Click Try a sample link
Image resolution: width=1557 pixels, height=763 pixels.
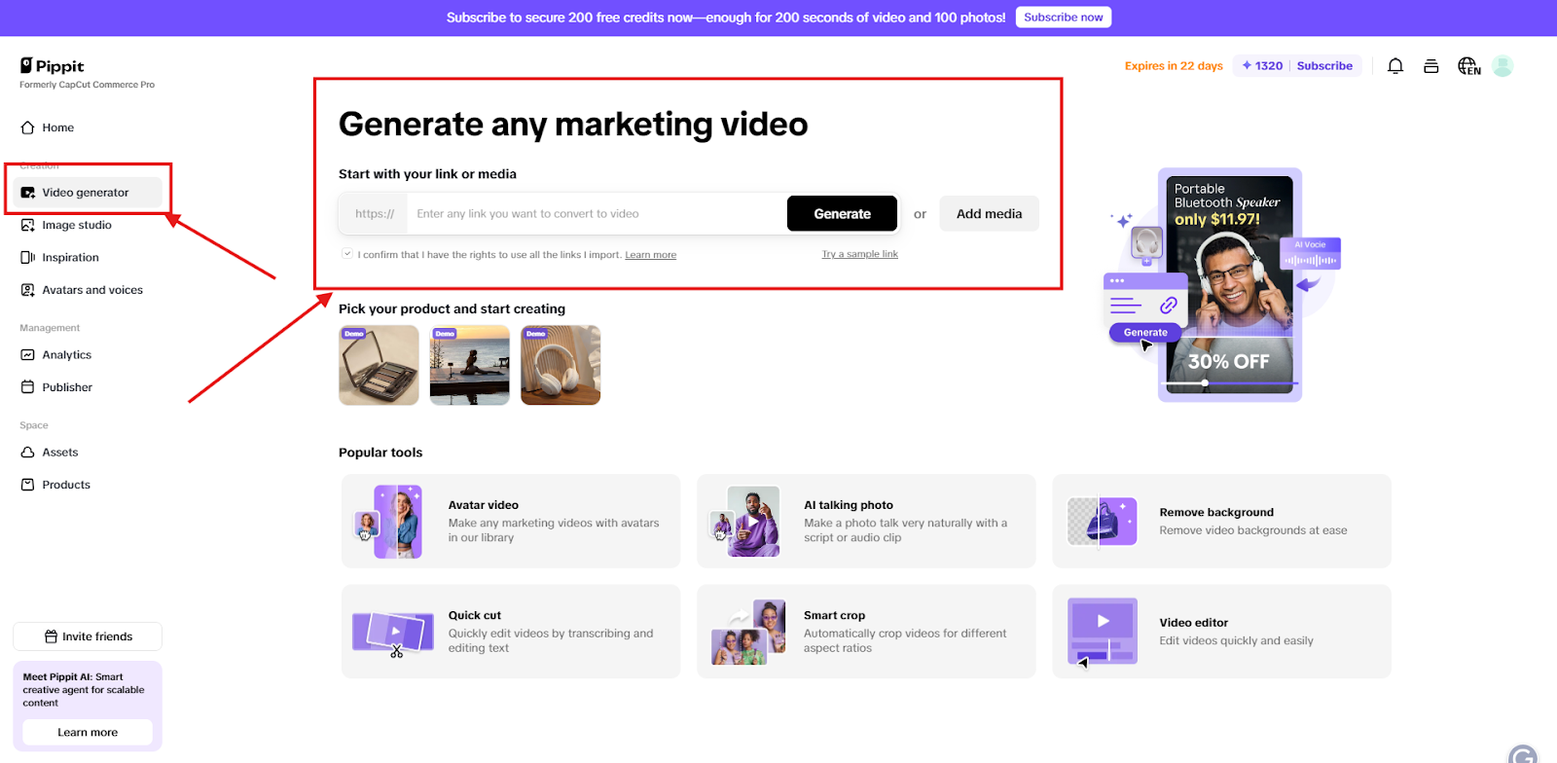pos(859,254)
